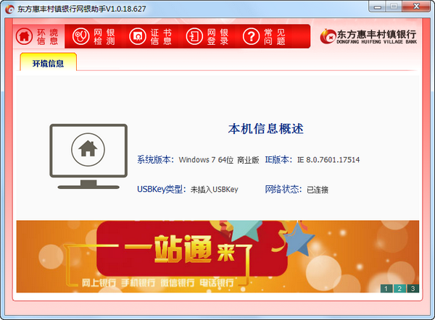Go to banner slide 3

pos(413,289)
